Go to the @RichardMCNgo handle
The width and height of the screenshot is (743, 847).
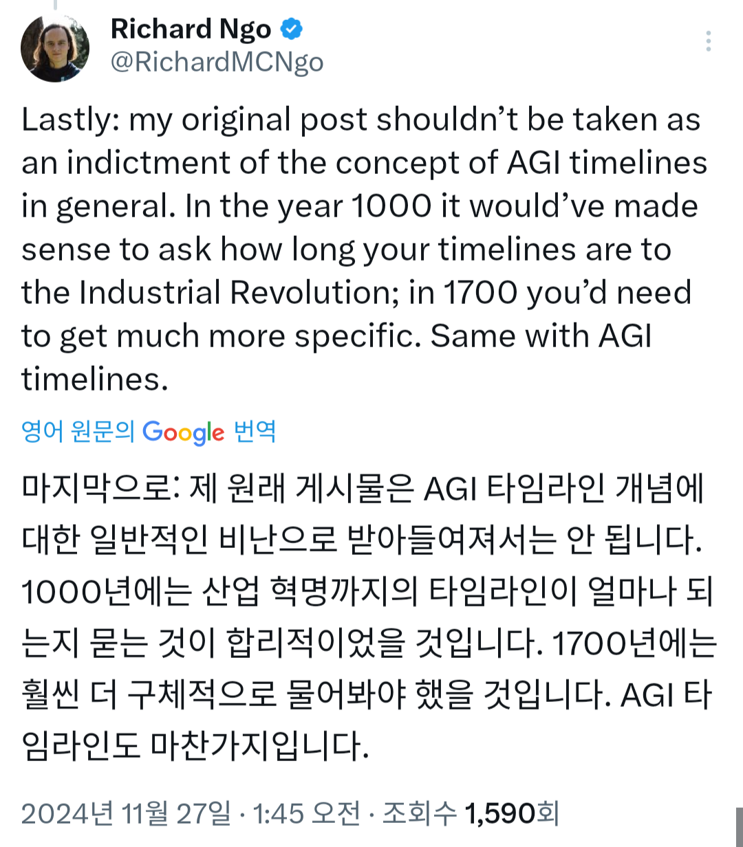(217, 63)
